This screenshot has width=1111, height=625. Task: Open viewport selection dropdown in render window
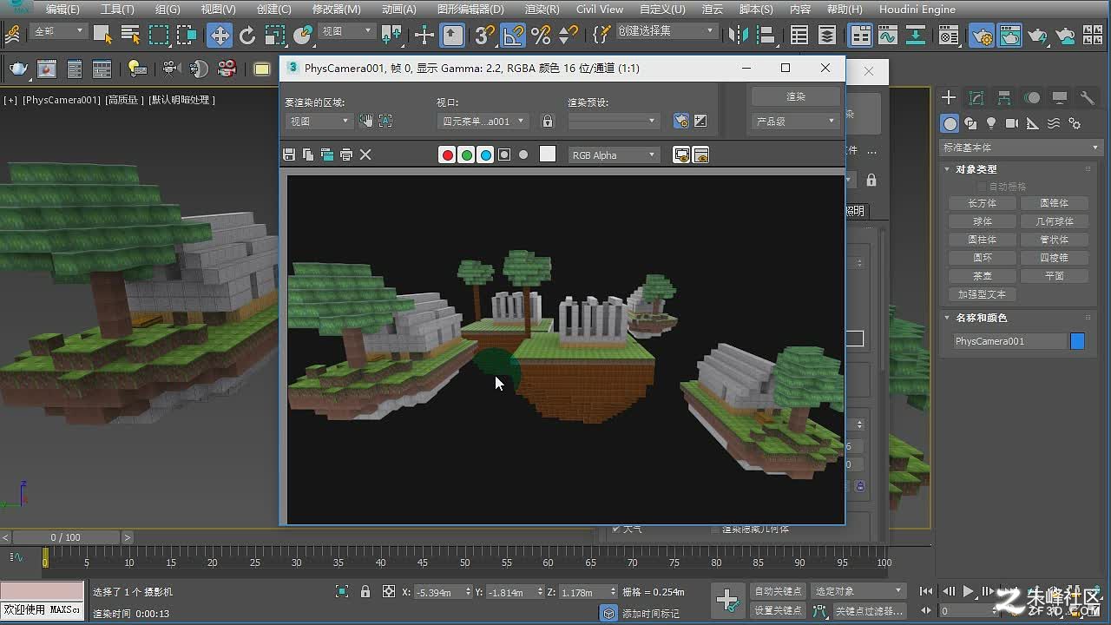483,121
